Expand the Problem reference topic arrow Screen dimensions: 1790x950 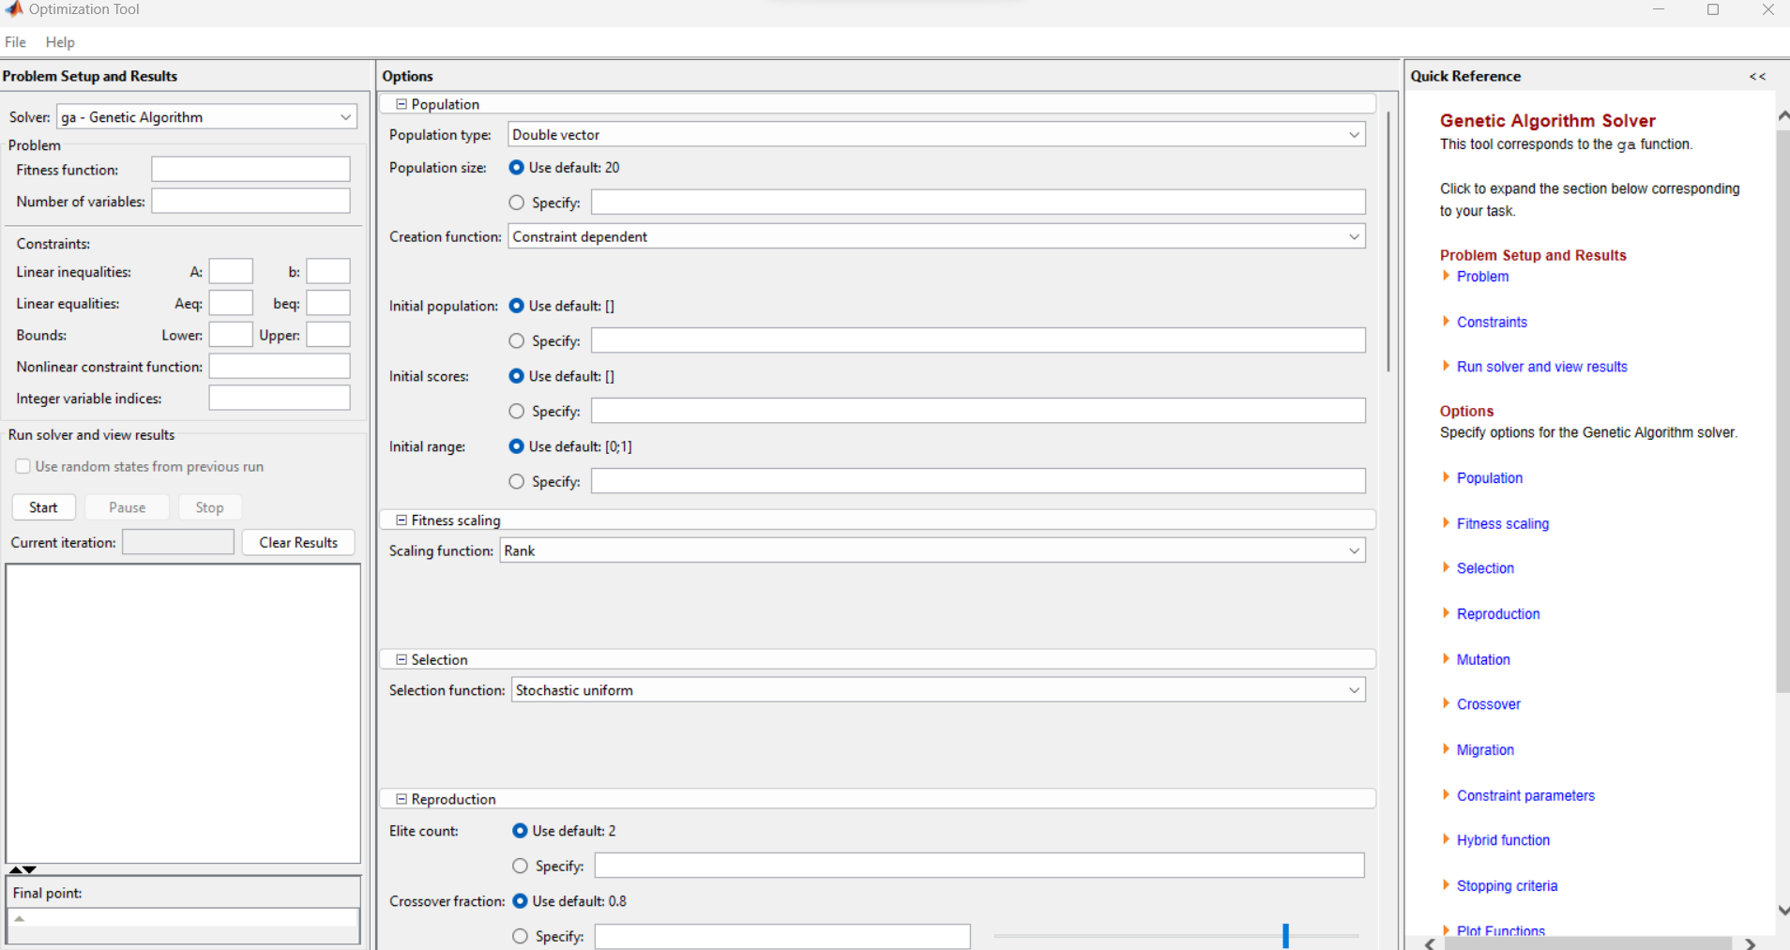coord(1445,276)
